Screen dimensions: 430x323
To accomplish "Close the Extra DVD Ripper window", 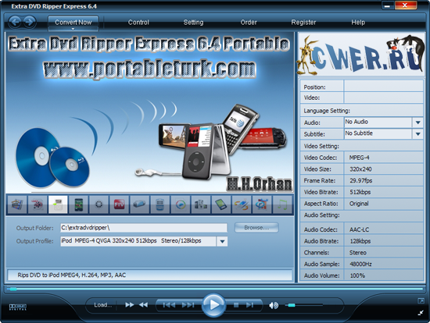I will click(405, 5).
